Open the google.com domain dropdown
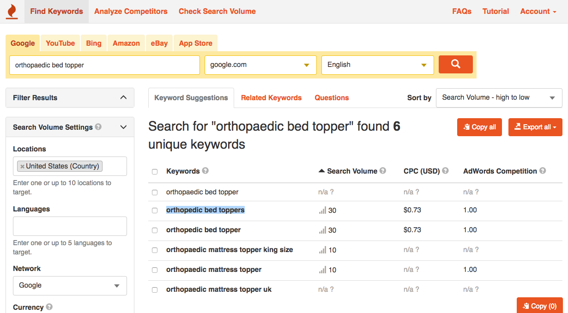The height and width of the screenshot is (313, 568). [260, 65]
